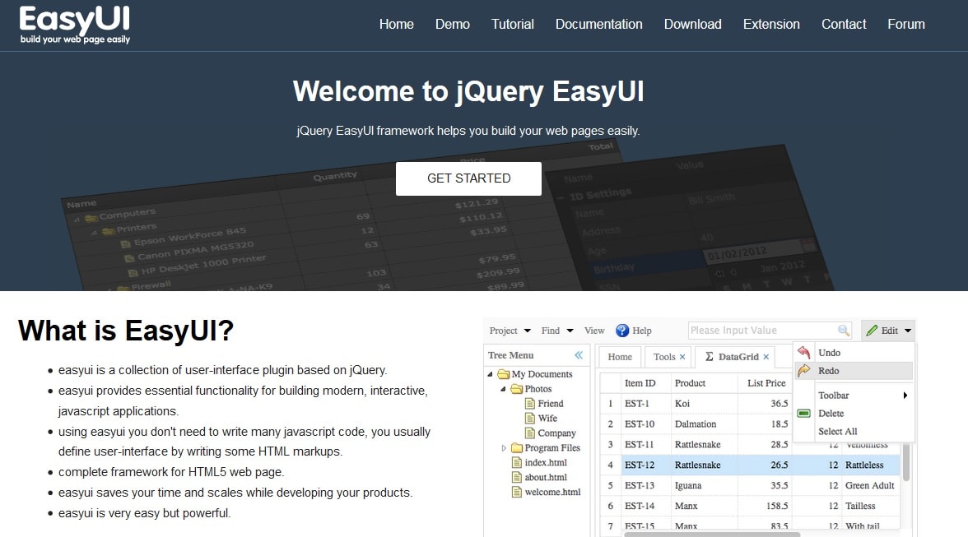The width and height of the screenshot is (968, 537).
Task: Click the View toolbar button
Action: (x=594, y=331)
